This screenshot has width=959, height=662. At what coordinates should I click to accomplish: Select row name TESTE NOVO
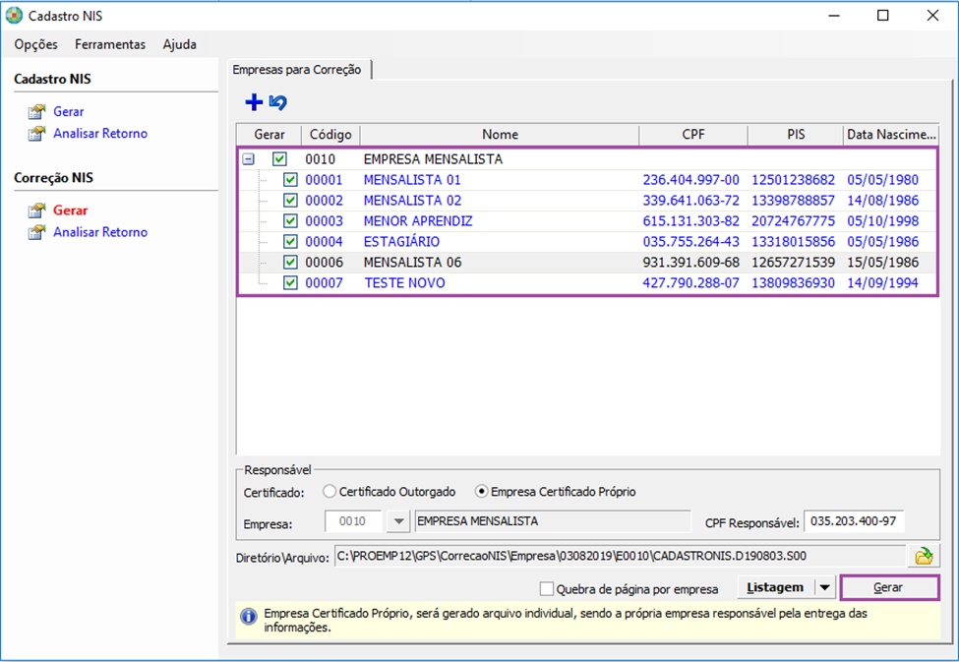tap(405, 283)
